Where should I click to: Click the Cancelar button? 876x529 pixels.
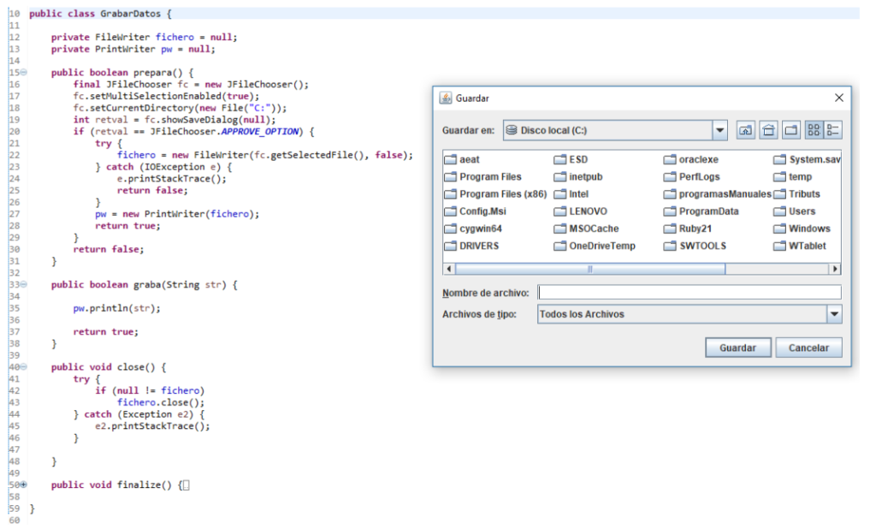[x=808, y=348]
